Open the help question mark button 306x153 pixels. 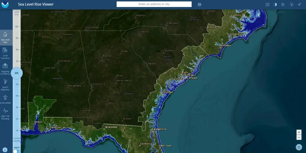pos(299,147)
